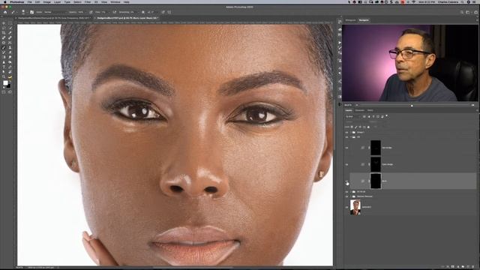Open the tool preset picker arrow
The width and height of the screenshot is (480, 270).
point(16,12)
